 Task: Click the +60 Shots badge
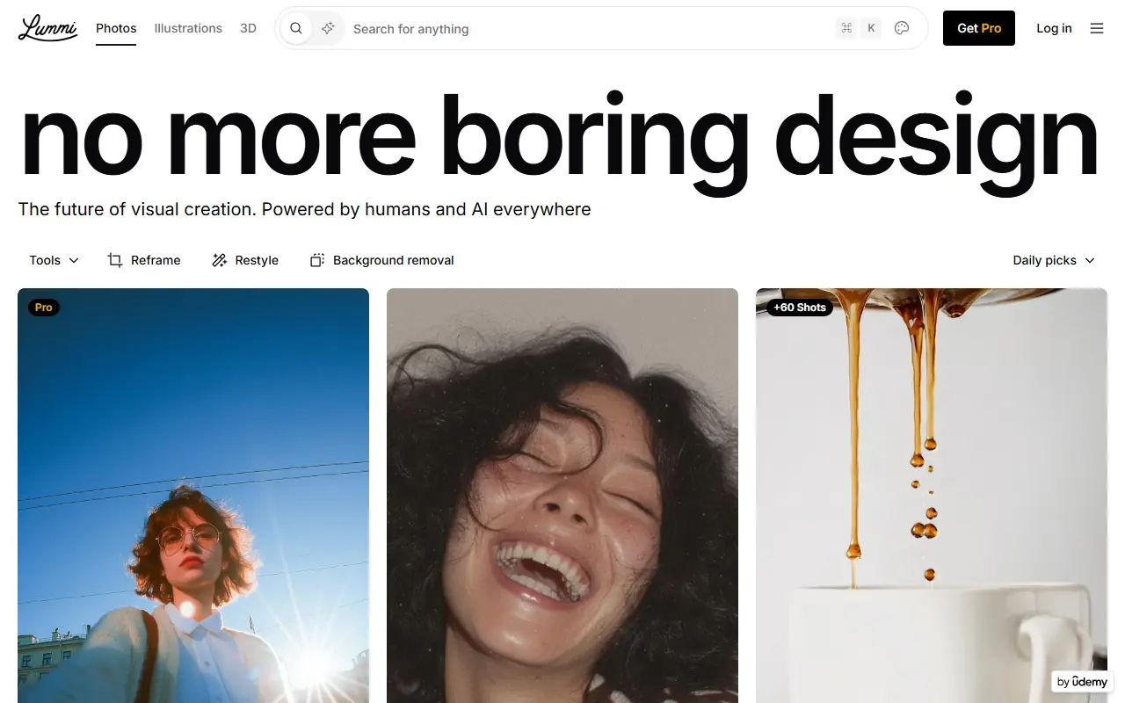coord(799,308)
